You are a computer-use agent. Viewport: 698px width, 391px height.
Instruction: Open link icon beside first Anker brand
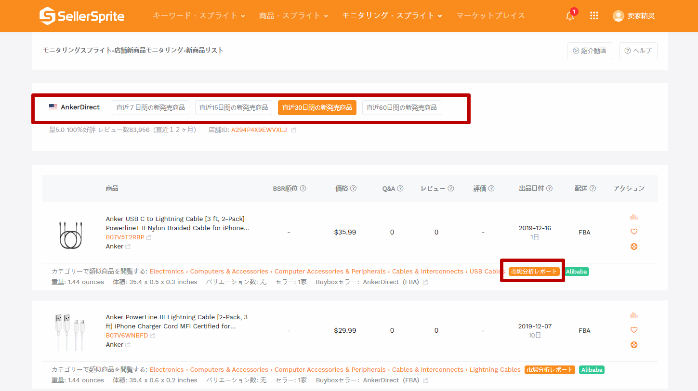click(x=128, y=247)
